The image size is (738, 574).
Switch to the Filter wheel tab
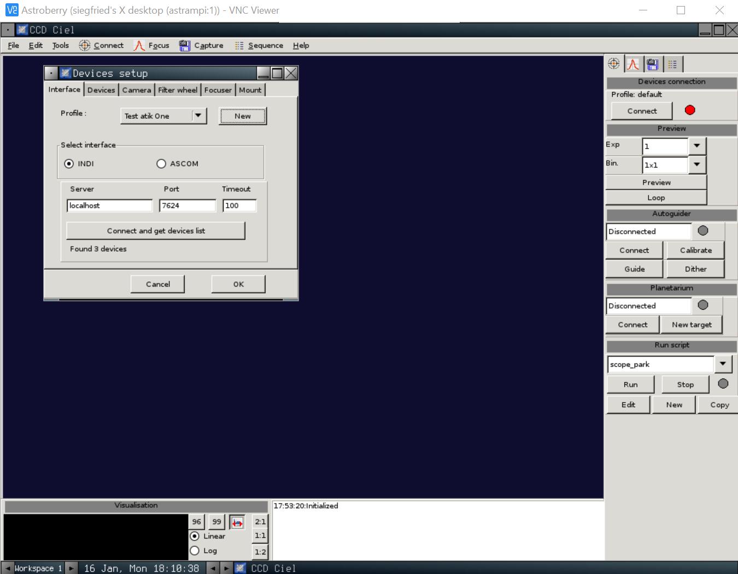pos(178,90)
